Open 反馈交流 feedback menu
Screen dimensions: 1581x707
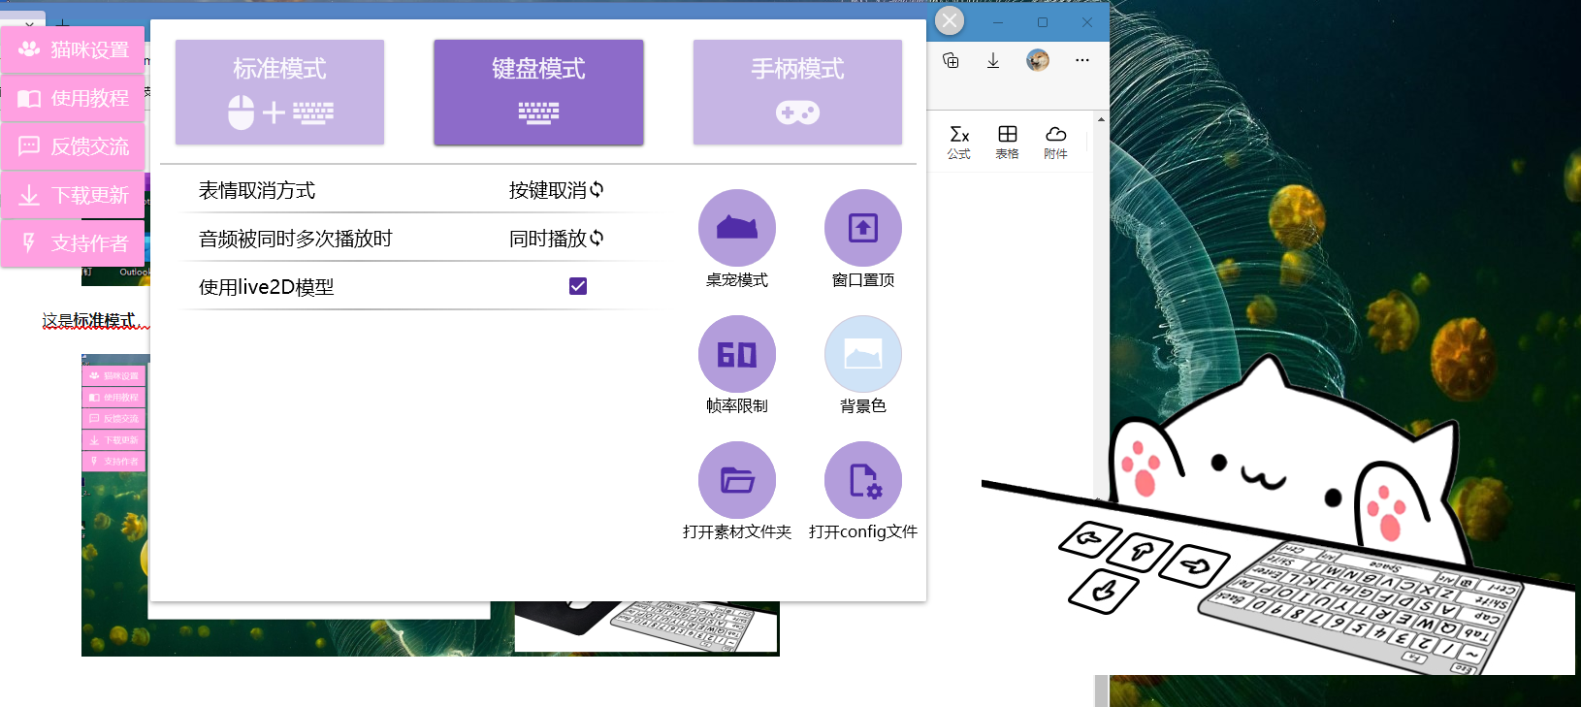coord(74,146)
